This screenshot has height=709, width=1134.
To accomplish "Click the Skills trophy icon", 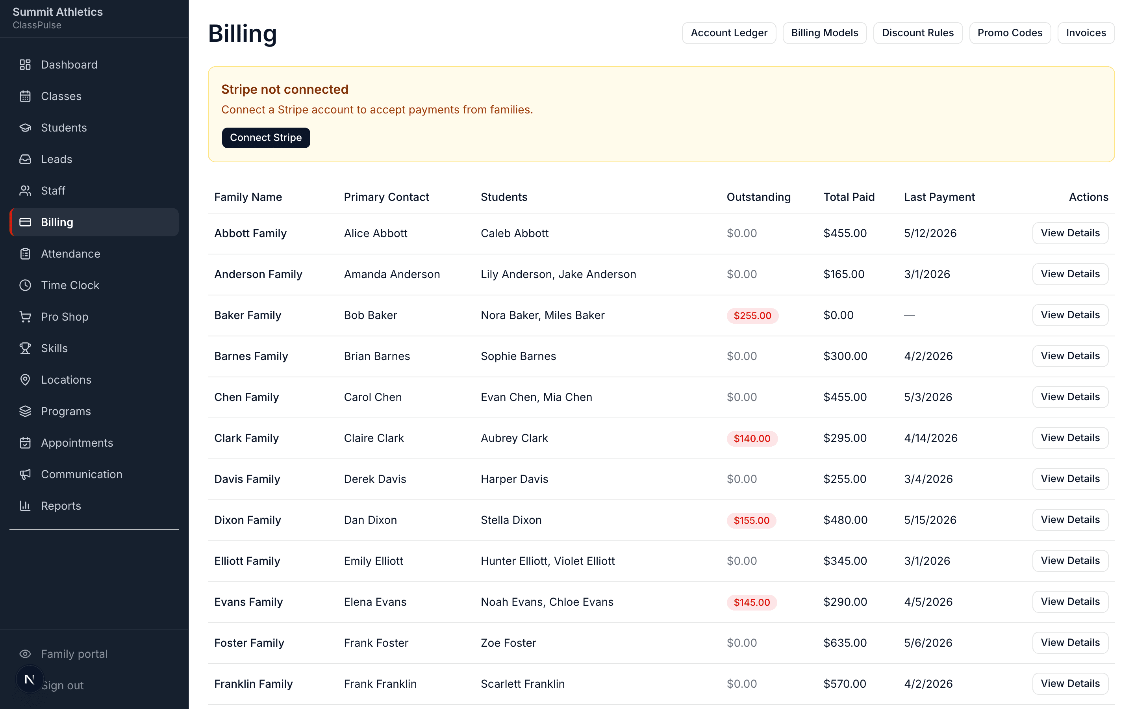I will point(25,348).
